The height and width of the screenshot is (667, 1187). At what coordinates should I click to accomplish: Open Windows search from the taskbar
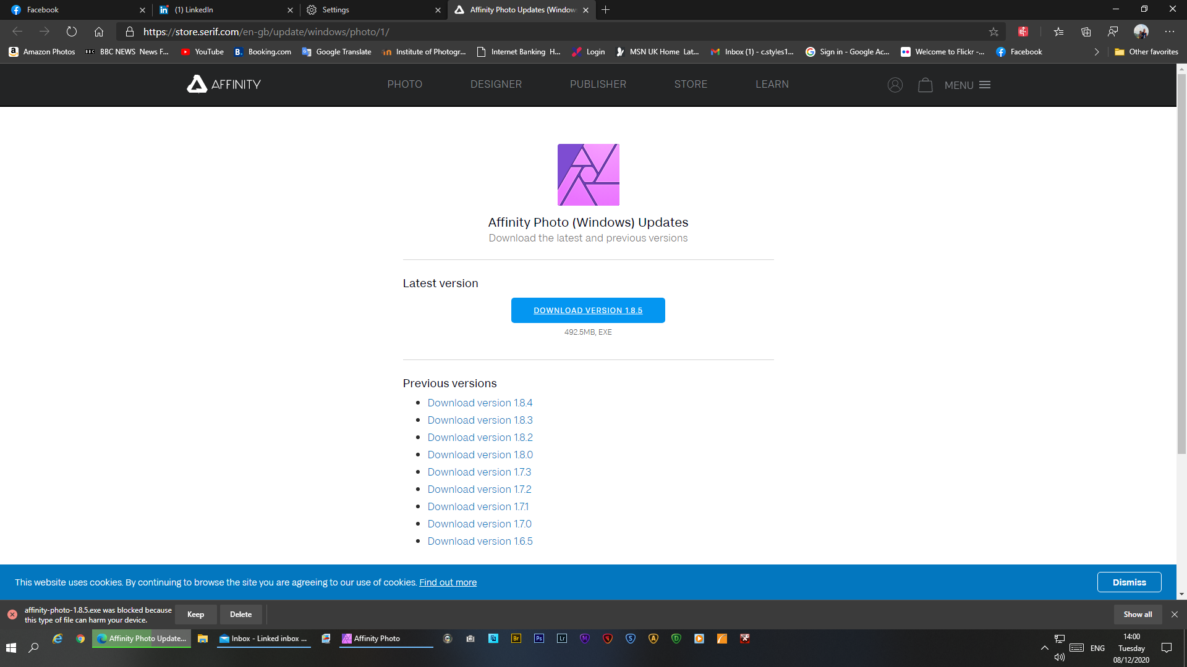(x=33, y=647)
